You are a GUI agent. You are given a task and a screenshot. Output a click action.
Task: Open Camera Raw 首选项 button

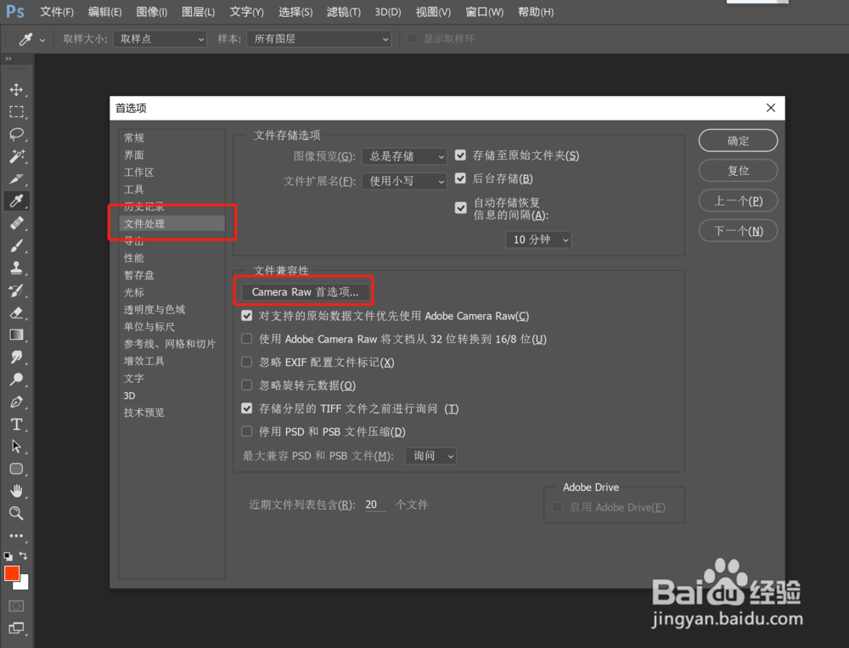(x=306, y=292)
